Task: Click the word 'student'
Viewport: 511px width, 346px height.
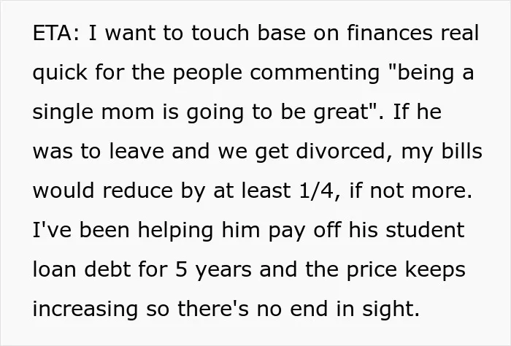Action: click(425, 230)
